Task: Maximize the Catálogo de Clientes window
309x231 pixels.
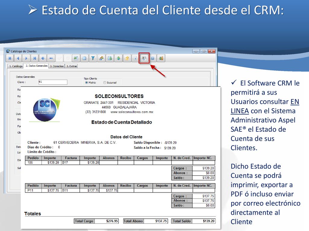Action: [204, 51]
